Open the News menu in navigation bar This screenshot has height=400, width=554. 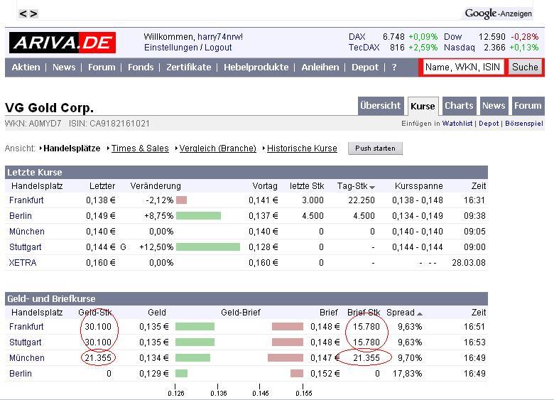click(x=64, y=67)
